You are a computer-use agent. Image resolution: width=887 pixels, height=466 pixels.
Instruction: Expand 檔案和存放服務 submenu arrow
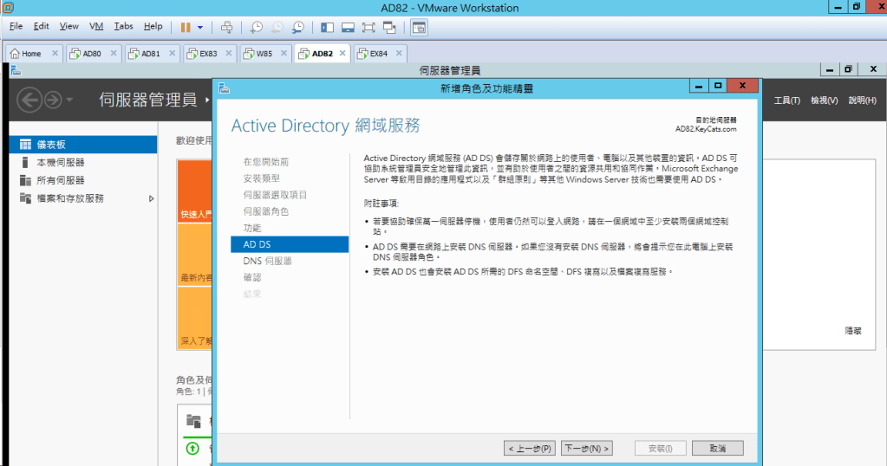click(x=152, y=198)
